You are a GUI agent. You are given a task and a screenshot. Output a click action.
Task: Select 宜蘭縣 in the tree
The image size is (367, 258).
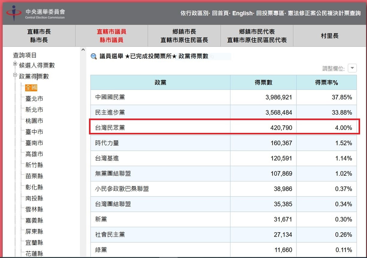click(34, 243)
